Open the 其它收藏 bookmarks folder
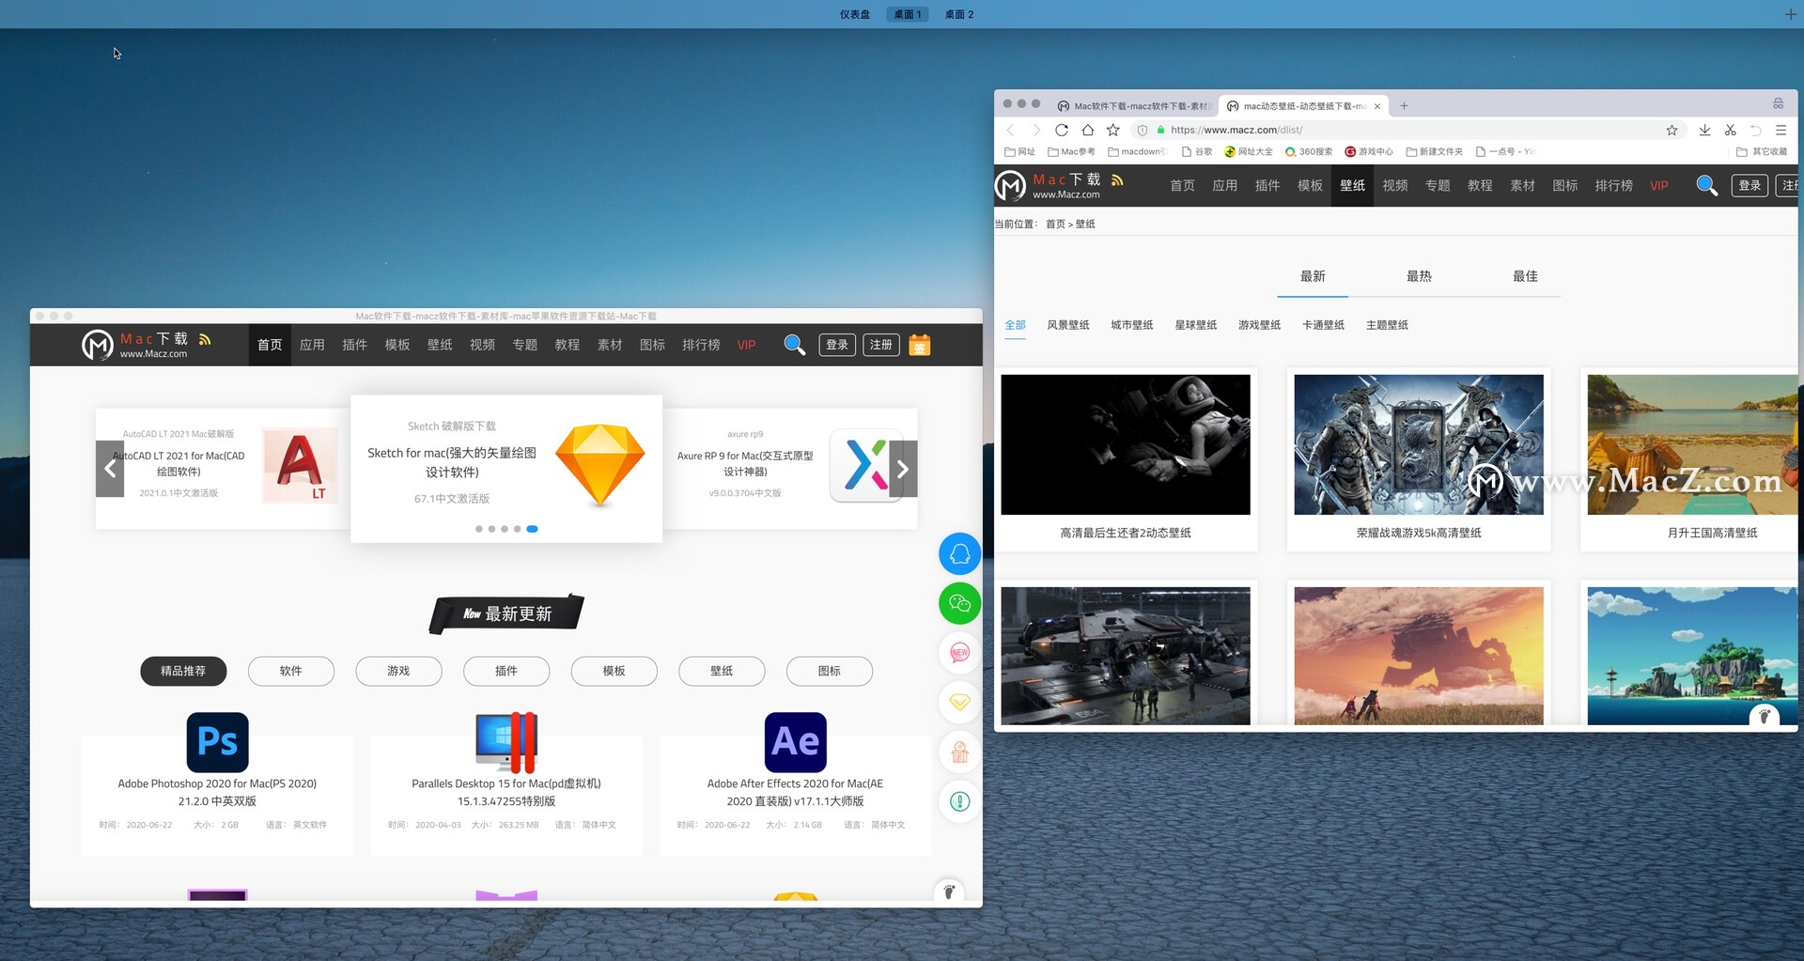 1762,151
